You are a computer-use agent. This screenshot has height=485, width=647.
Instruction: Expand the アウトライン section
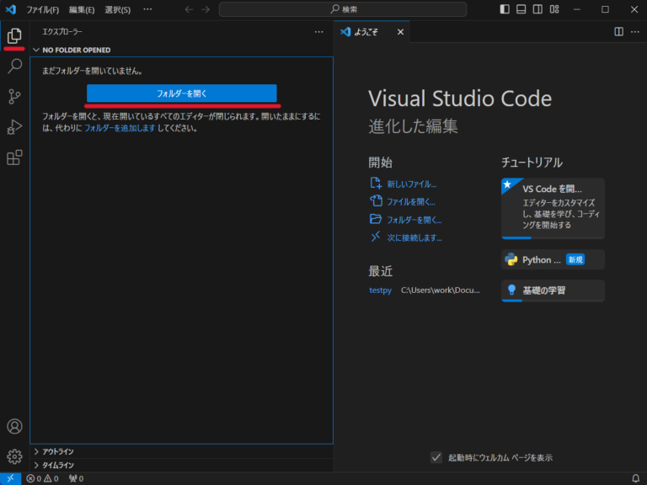point(36,451)
